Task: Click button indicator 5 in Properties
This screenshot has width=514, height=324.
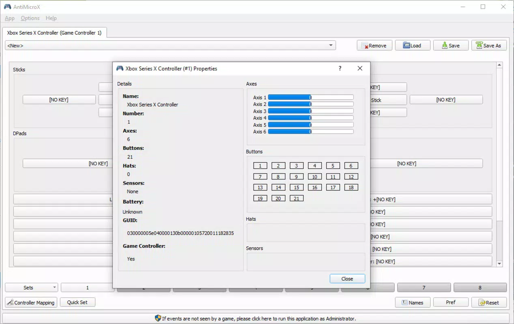Action: [x=333, y=166]
